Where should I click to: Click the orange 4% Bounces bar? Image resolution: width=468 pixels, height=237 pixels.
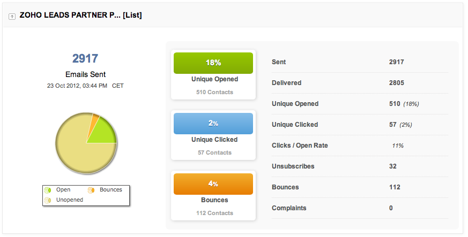[x=213, y=184]
